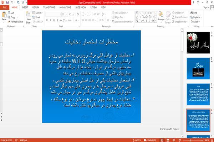The width and height of the screenshot is (214, 142).
Task: Collapse the ribbon with the caret arrow
Action: point(212,26)
